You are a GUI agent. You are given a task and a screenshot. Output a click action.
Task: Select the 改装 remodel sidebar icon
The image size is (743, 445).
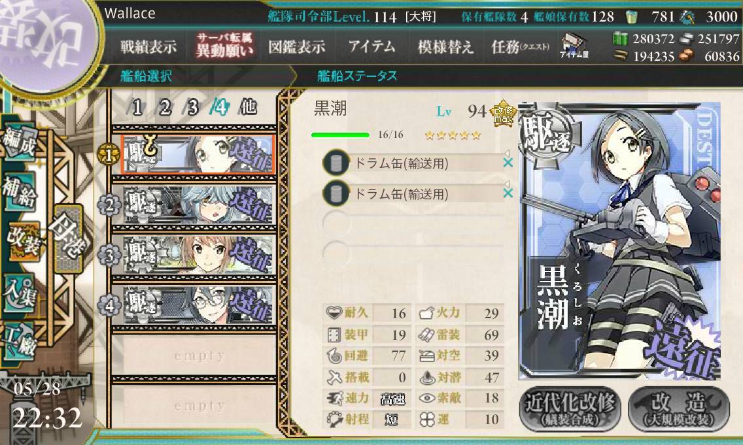[22, 241]
